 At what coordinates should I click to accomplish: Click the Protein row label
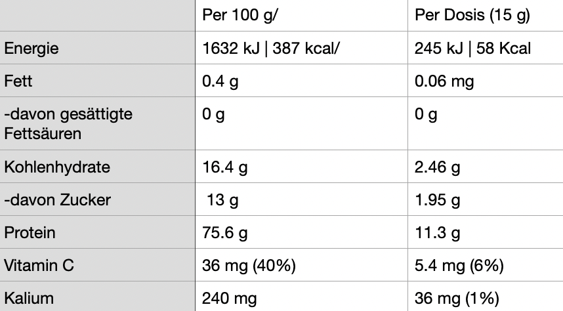(x=97, y=232)
